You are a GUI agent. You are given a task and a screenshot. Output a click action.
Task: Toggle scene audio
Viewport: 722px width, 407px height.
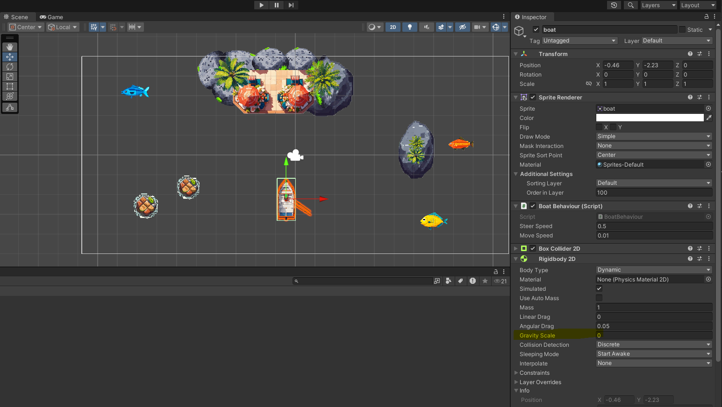(426, 27)
